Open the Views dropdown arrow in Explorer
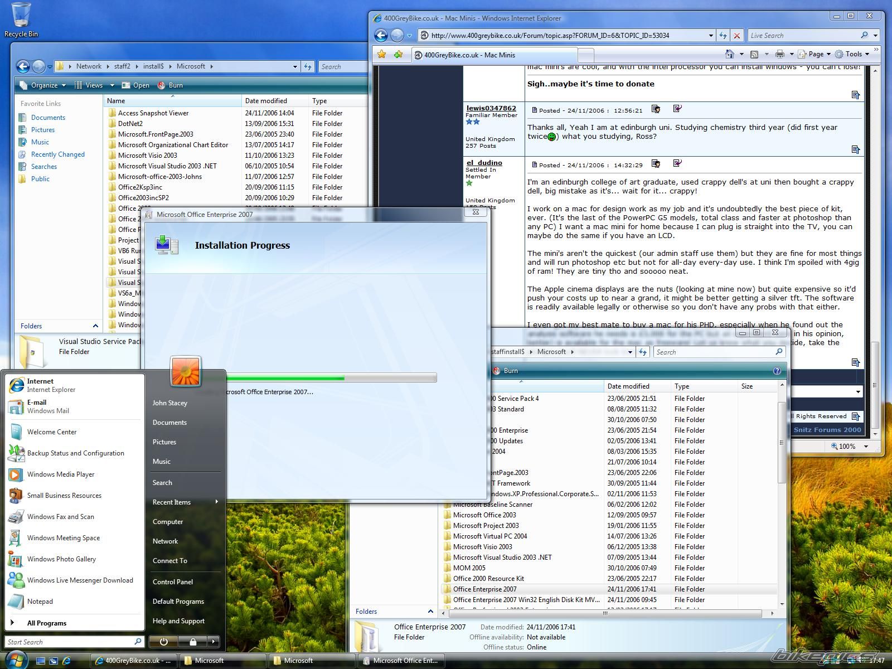892x669 pixels. click(x=112, y=85)
